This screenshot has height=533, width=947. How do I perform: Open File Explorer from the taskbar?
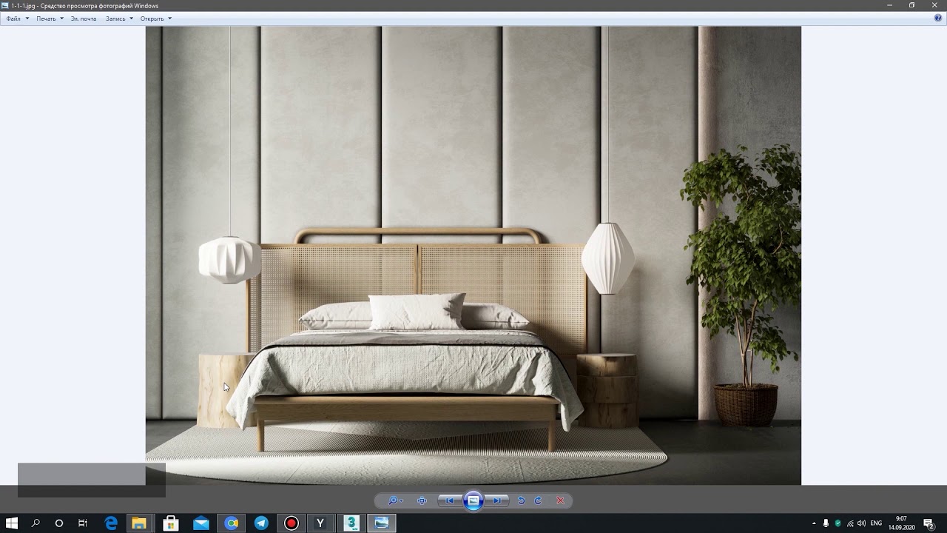(x=139, y=523)
